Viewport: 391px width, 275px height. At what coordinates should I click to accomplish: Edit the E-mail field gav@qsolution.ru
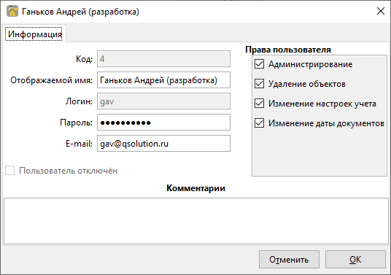[163, 144]
